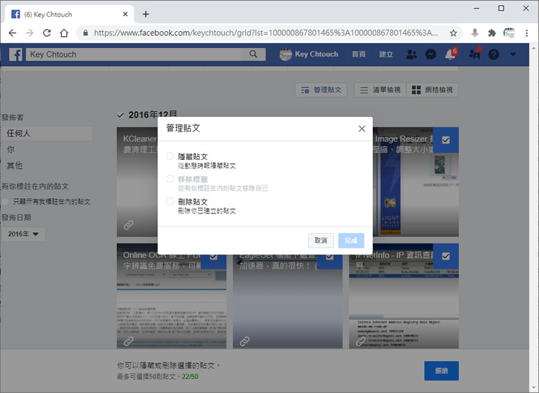Go to 首頁 in the Facebook header
539x393 pixels.
359,54
